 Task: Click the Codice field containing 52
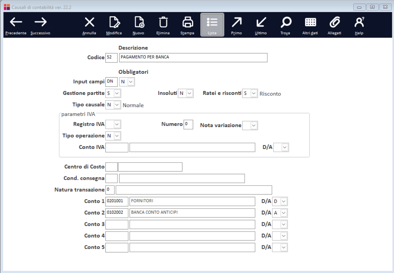[111, 57]
